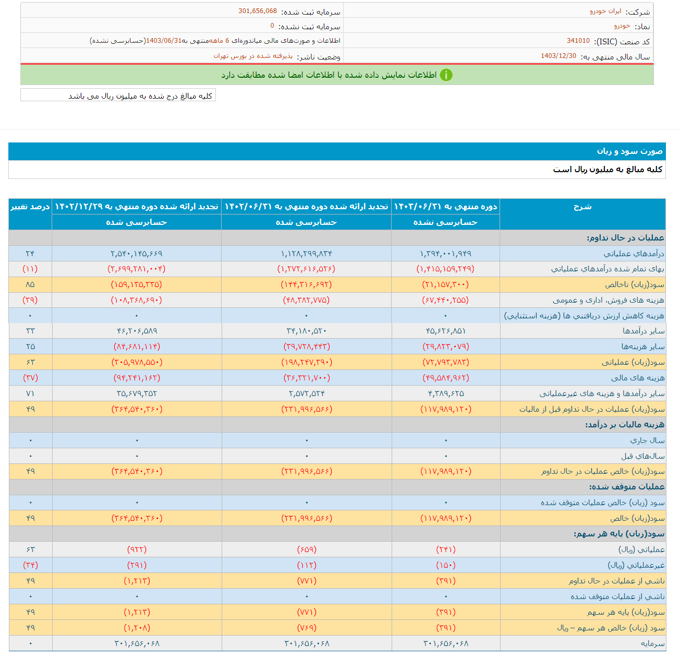Click label 'سود(زیان) عملیات در حال تداوم قبل از مالیات'
This screenshot has height=669, width=680.
coord(592,409)
